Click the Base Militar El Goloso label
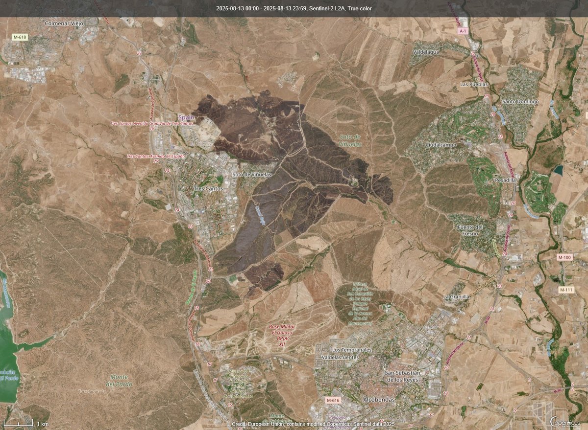The image size is (588, 430). coord(282,335)
